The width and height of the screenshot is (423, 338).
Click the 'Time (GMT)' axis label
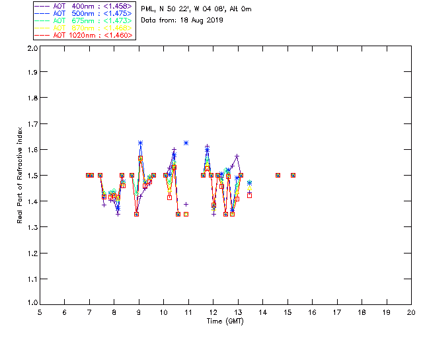[225, 321]
